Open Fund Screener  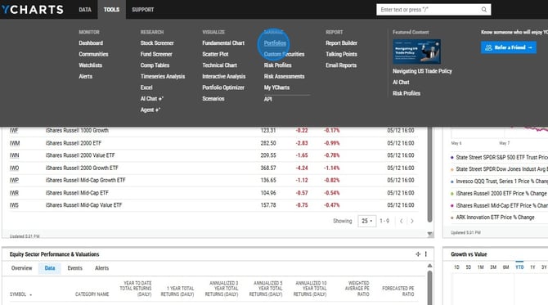click(x=156, y=54)
